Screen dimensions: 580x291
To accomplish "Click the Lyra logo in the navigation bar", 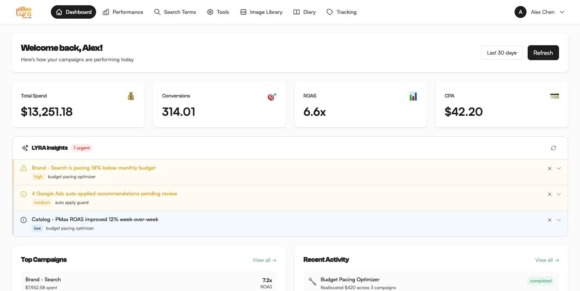I will (24, 12).
